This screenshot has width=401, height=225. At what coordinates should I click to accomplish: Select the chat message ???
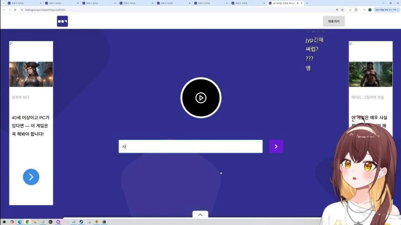click(310, 58)
